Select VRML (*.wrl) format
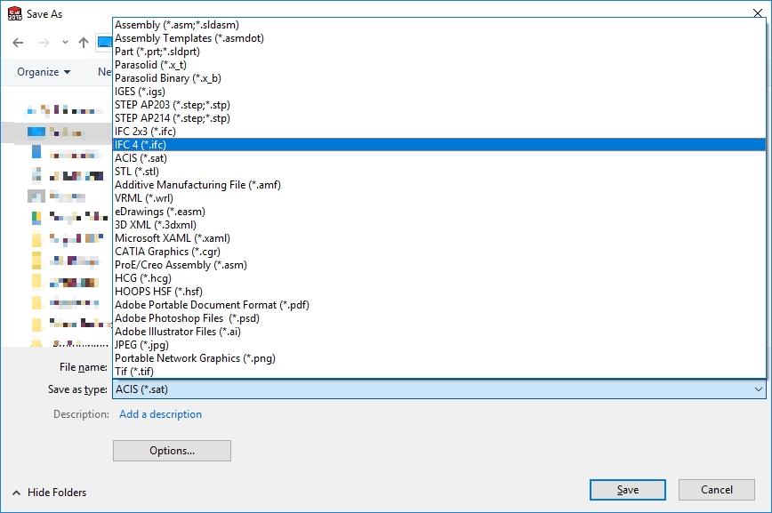This screenshot has width=772, height=513. click(439, 198)
